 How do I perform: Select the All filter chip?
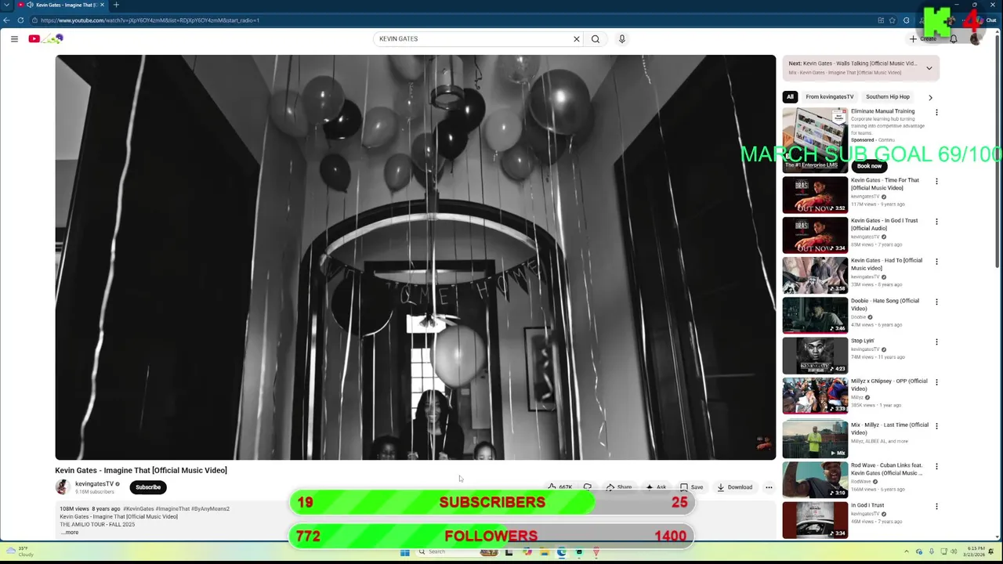click(790, 97)
